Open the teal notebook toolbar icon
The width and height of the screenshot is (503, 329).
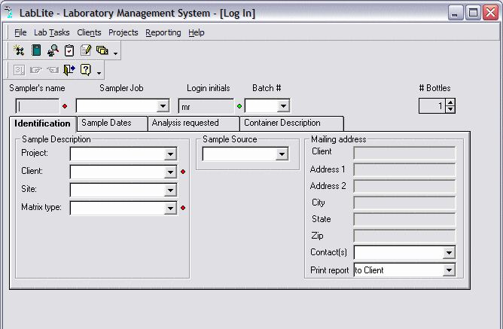[x=36, y=50]
